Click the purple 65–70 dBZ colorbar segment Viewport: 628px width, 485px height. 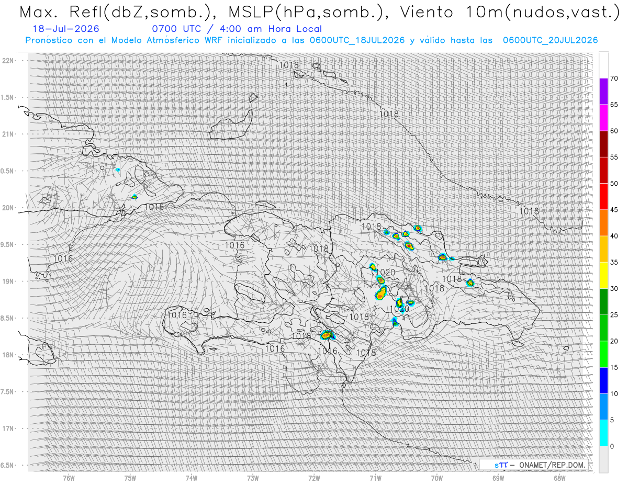click(x=603, y=92)
